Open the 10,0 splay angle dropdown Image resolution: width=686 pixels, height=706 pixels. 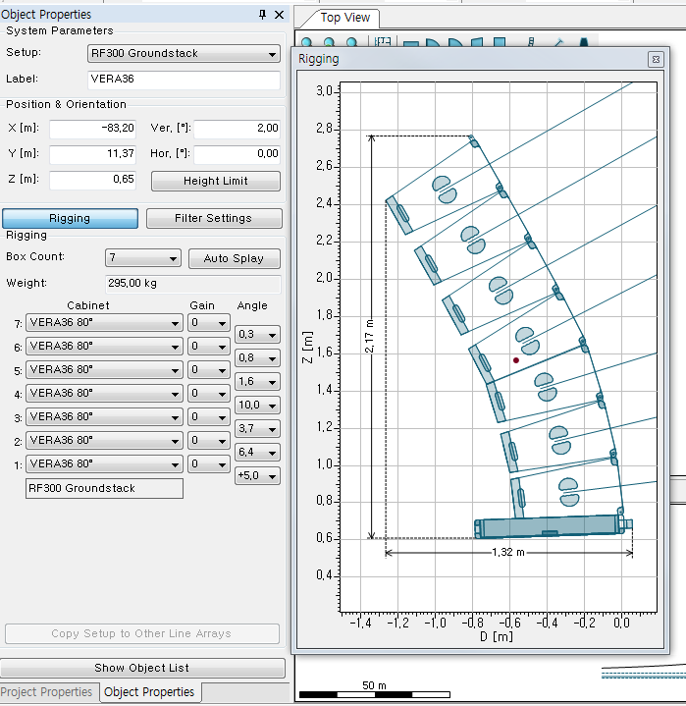257,406
